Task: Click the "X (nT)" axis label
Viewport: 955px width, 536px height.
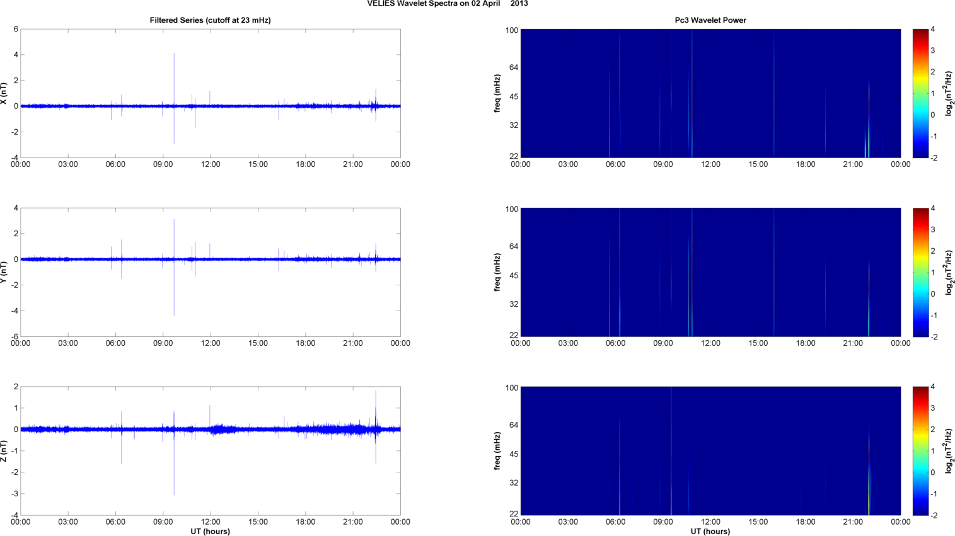Action: pyautogui.click(x=4, y=93)
